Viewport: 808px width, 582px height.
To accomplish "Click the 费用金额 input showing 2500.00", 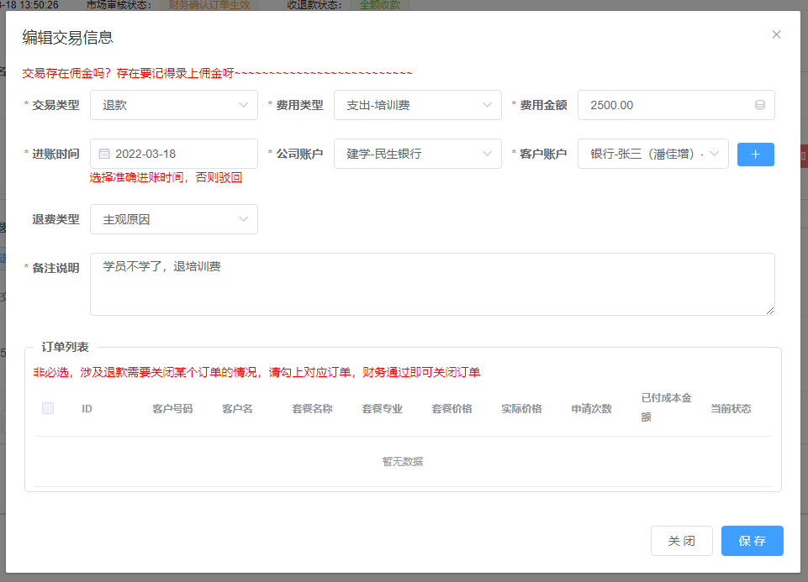I will [x=664, y=105].
